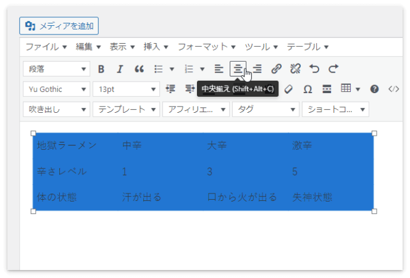This screenshot has height=278, width=410.
Task: Open keyboard shortcuts help (question mark icon)
Action: pyautogui.click(x=374, y=89)
